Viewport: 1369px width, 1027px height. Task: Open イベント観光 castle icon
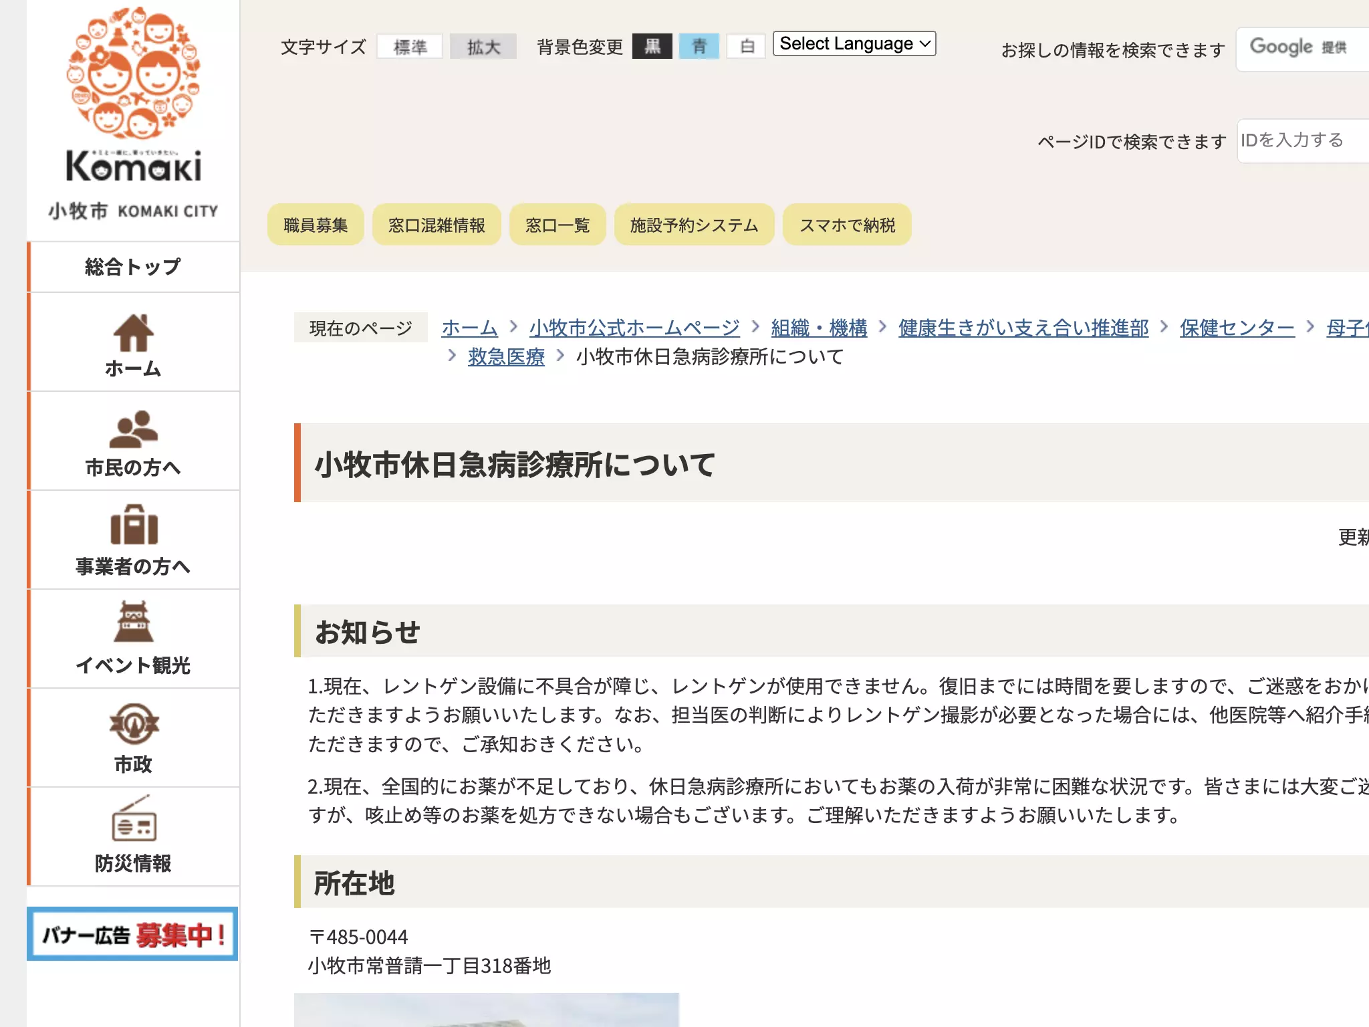pos(133,622)
